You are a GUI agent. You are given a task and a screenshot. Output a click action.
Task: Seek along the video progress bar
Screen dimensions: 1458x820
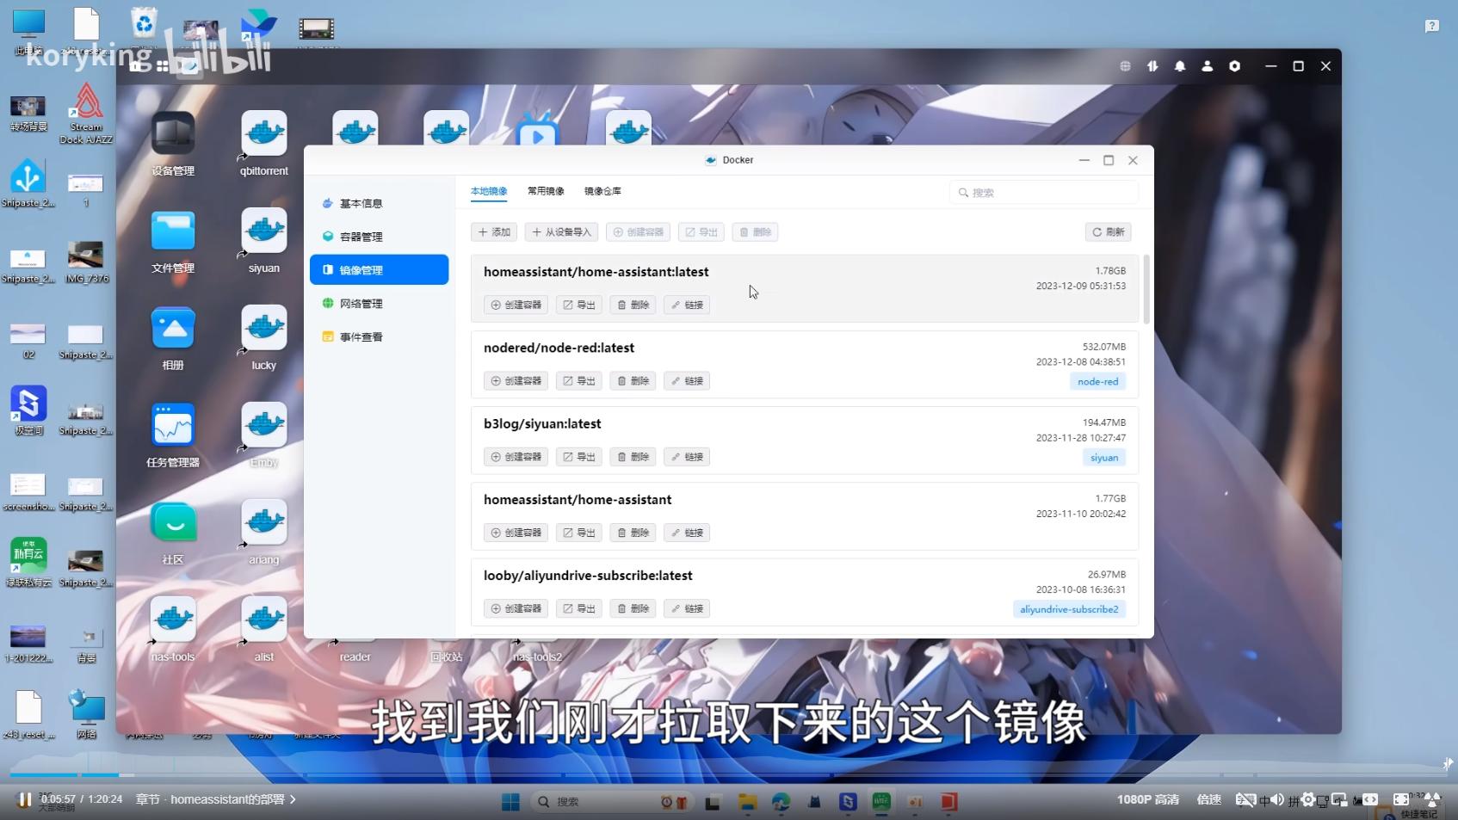coord(729,776)
